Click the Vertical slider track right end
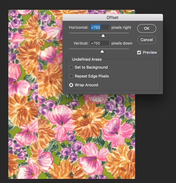The image size is (176, 183). tap(128, 49)
